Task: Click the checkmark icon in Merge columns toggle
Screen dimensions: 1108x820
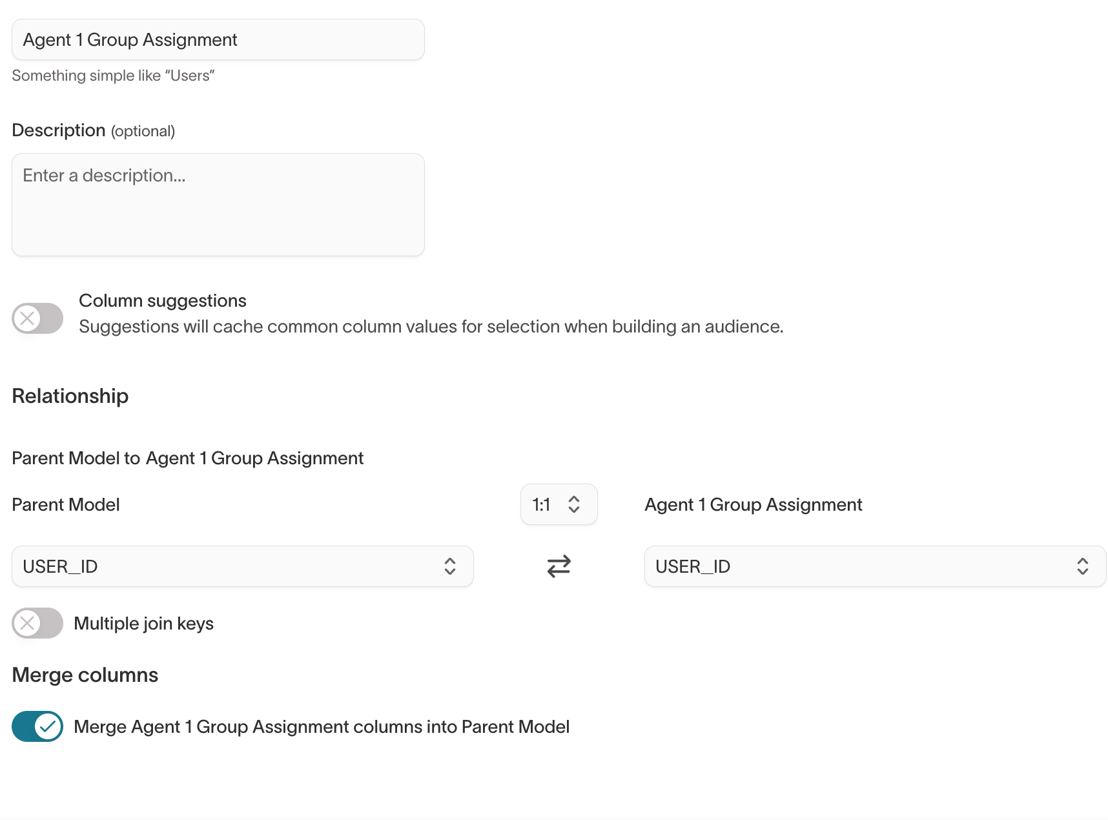Action: tap(48, 726)
